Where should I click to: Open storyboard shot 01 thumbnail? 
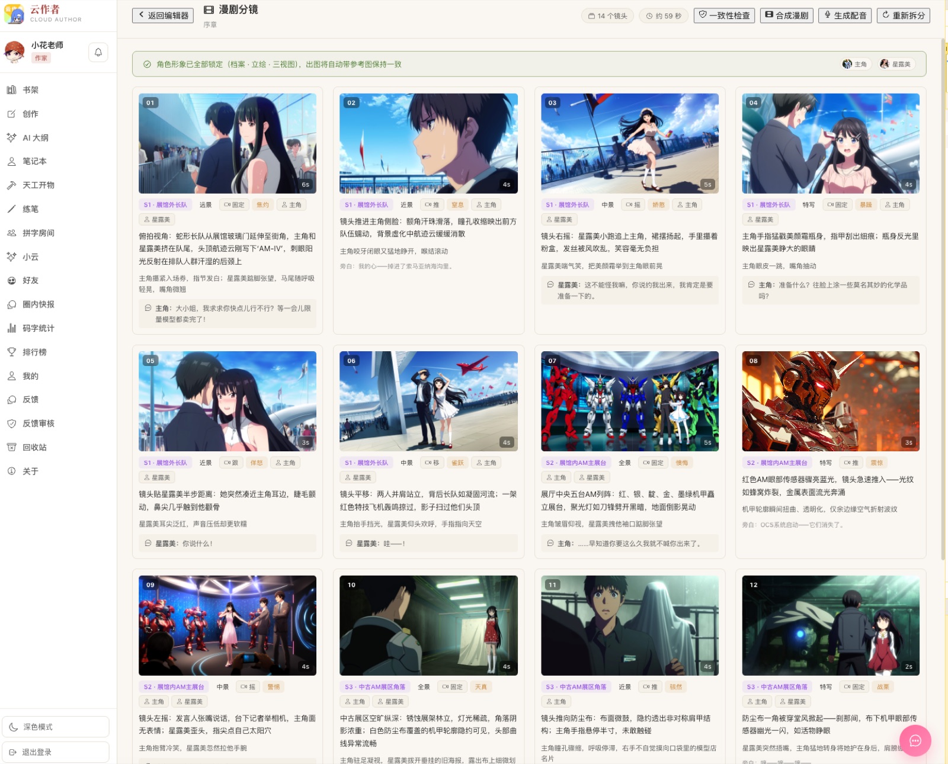pos(228,143)
